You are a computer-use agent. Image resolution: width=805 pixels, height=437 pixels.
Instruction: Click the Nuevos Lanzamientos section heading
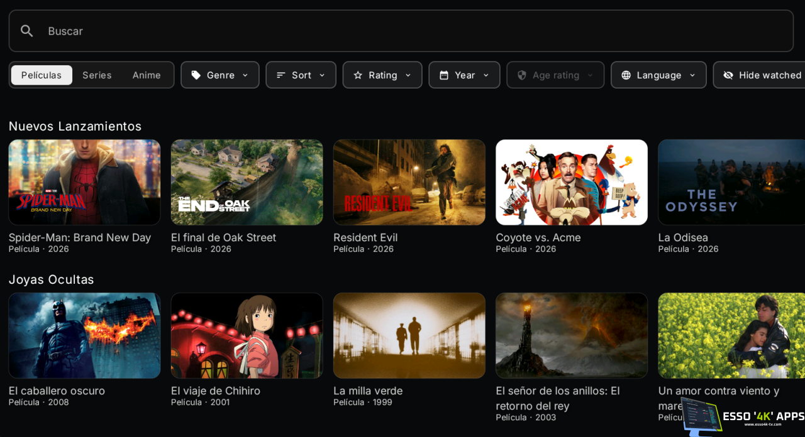coord(75,126)
